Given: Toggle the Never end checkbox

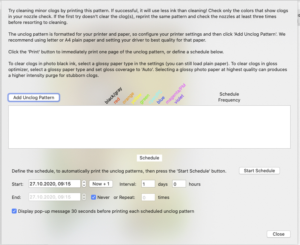Looking at the screenshot, I should (x=93, y=197).
